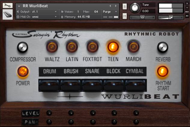The width and height of the screenshot is (190, 127).
Task: Toggle the Power lamp button
Action: [x=23, y=71]
